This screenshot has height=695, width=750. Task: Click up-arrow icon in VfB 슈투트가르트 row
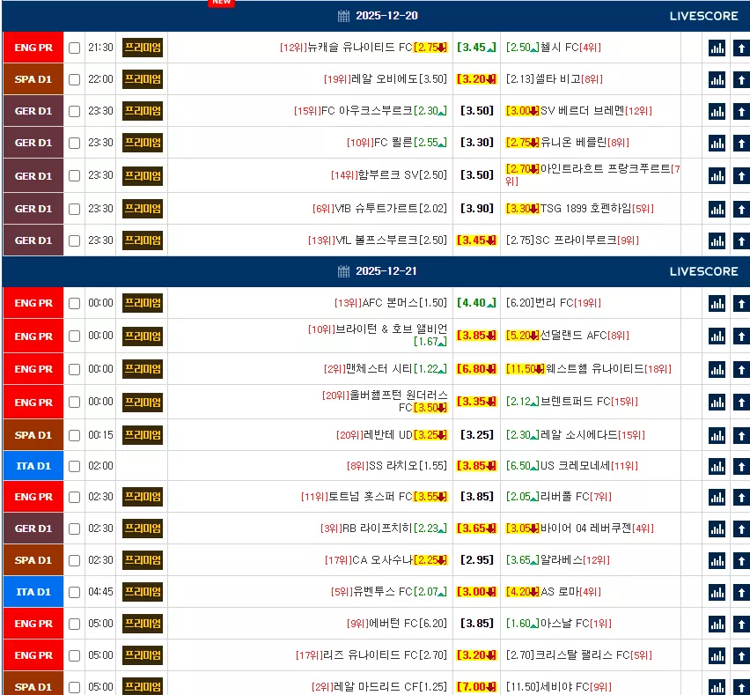pyautogui.click(x=741, y=209)
